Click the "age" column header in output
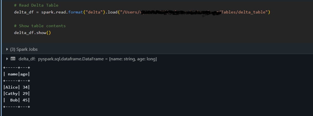 (x=24, y=74)
